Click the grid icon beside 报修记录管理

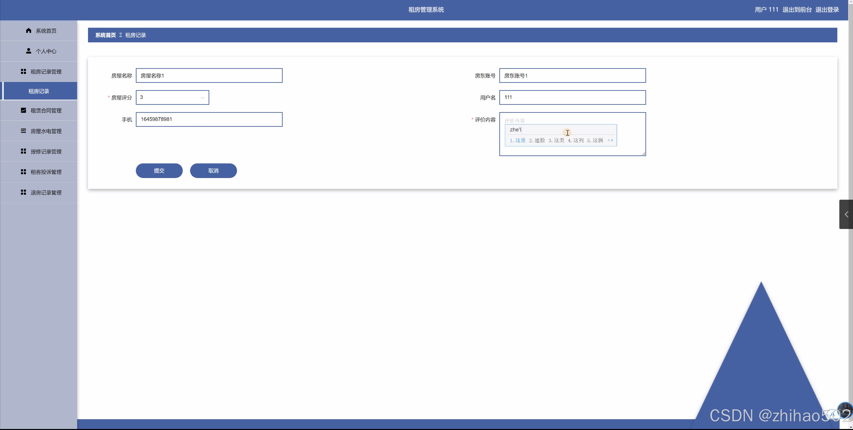[23, 151]
